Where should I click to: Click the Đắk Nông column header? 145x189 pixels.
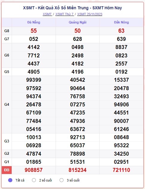pyautogui.click(x=121, y=22)
